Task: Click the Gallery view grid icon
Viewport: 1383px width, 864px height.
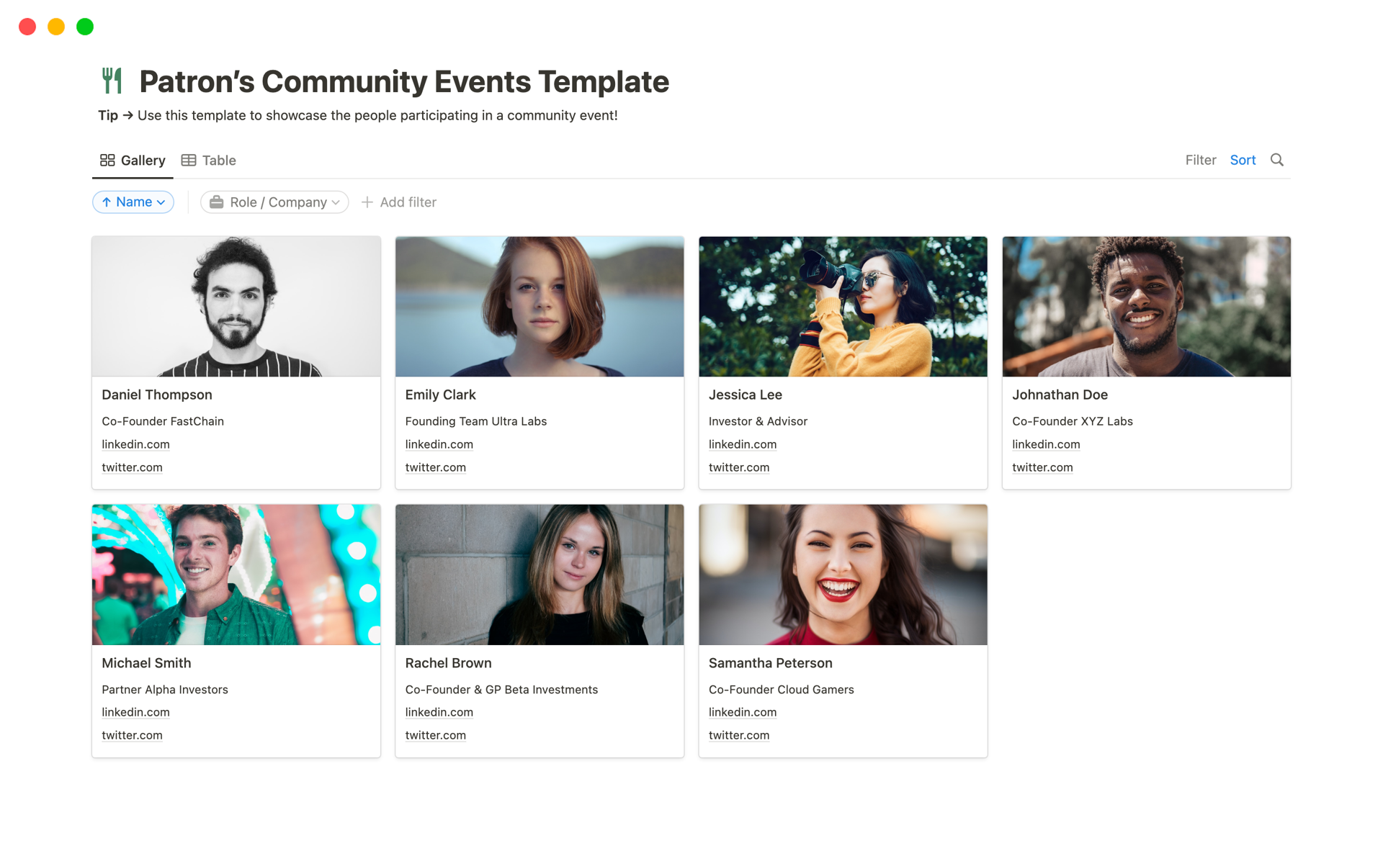Action: pos(107,160)
